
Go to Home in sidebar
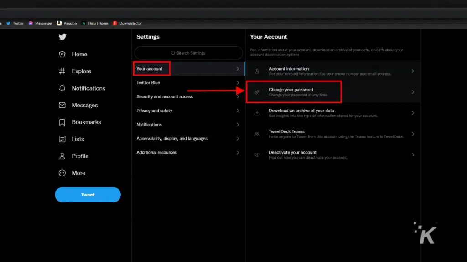click(x=79, y=54)
